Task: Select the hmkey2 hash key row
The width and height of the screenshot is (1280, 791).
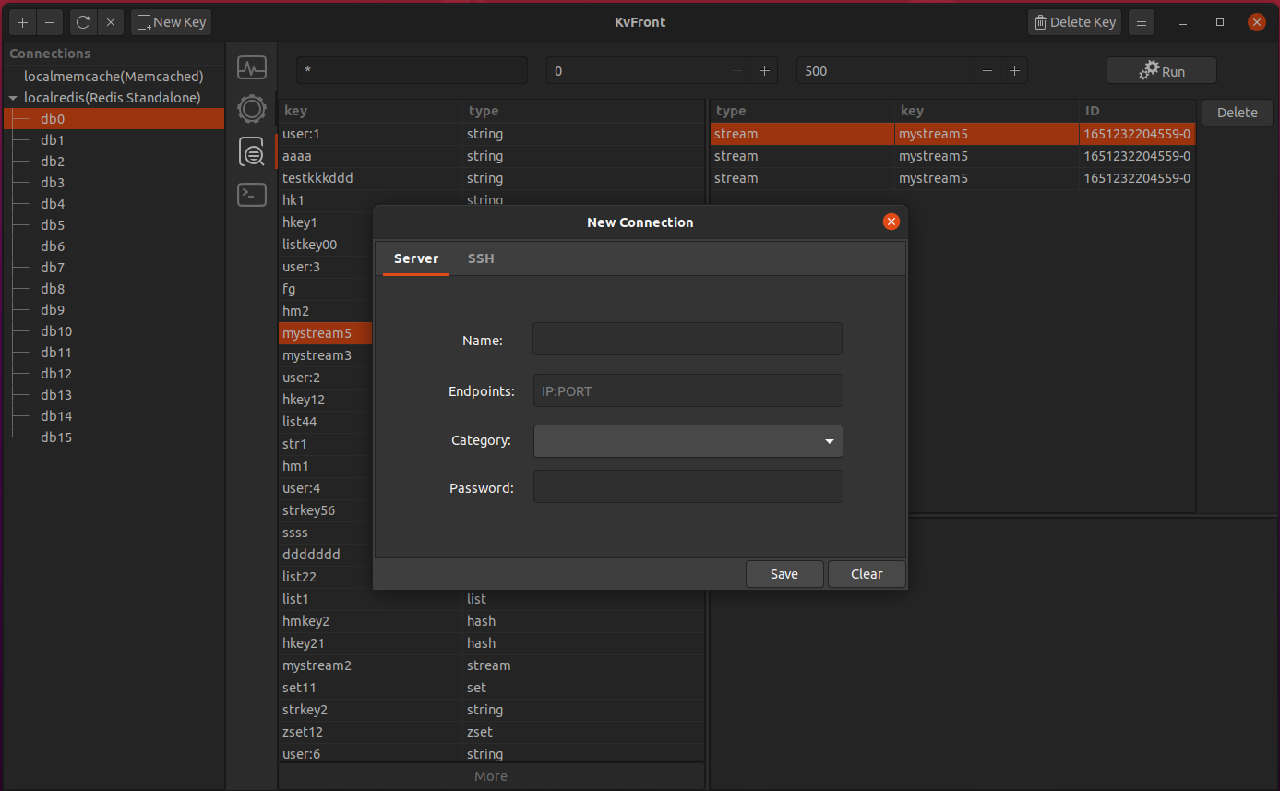Action: pos(491,621)
